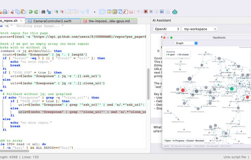Open the Function List panel icon
Viewport: 251px width, 160px height.
pos(125,12)
